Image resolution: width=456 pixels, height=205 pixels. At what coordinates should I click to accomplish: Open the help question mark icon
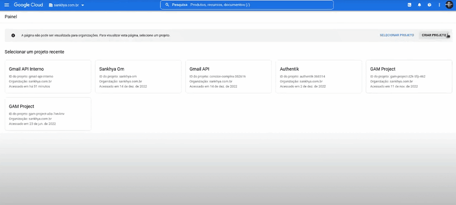click(x=429, y=5)
